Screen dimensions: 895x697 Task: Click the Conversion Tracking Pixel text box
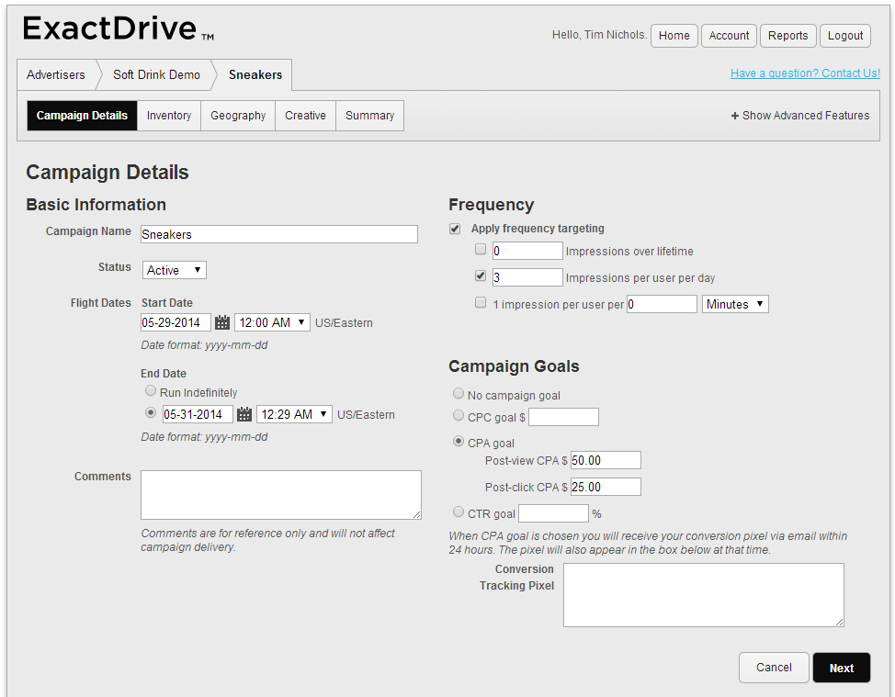[x=704, y=595]
